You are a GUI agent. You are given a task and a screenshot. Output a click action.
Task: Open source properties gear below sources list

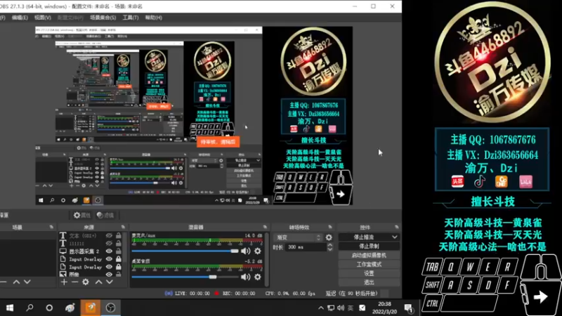[86, 282]
